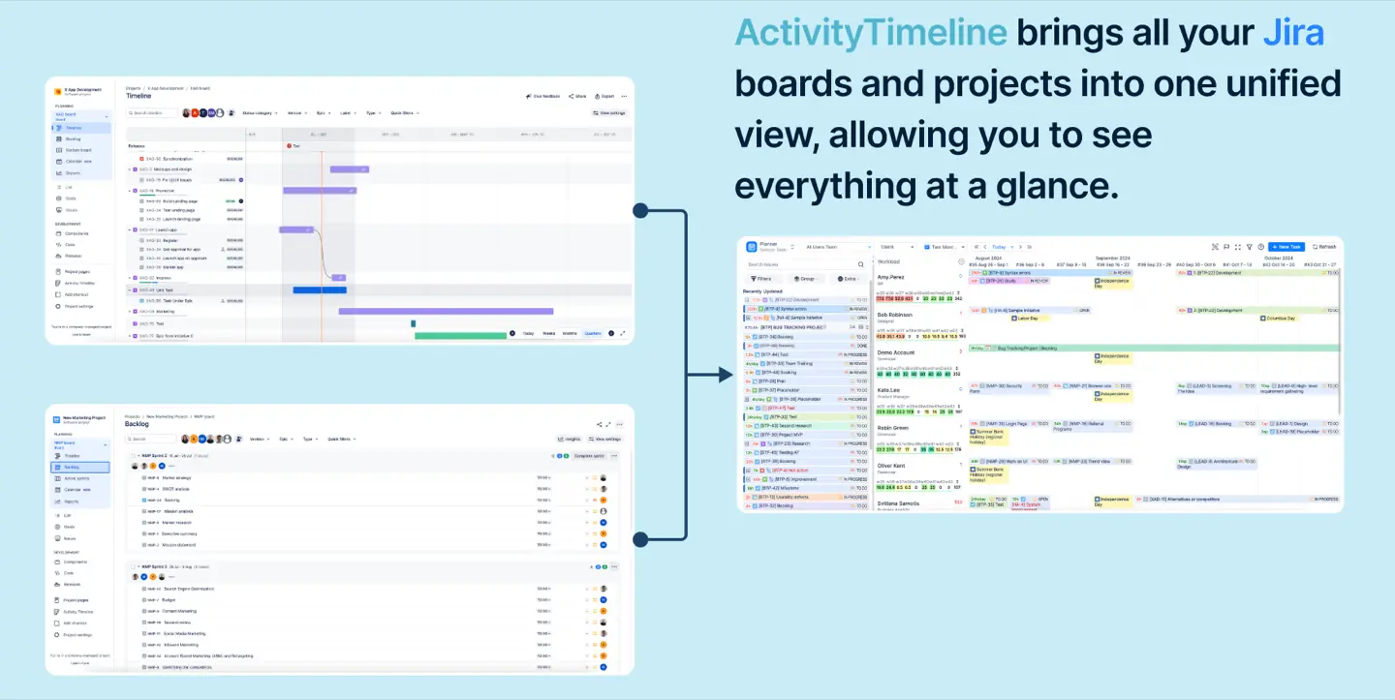This screenshot has height=700, width=1395.
Task: Open Backlog in New Marketing Project sidebar
Action: 79,467
